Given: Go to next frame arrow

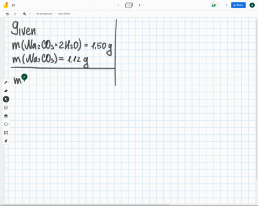Looking at the screenshot, I should click(x=140, y=5).
